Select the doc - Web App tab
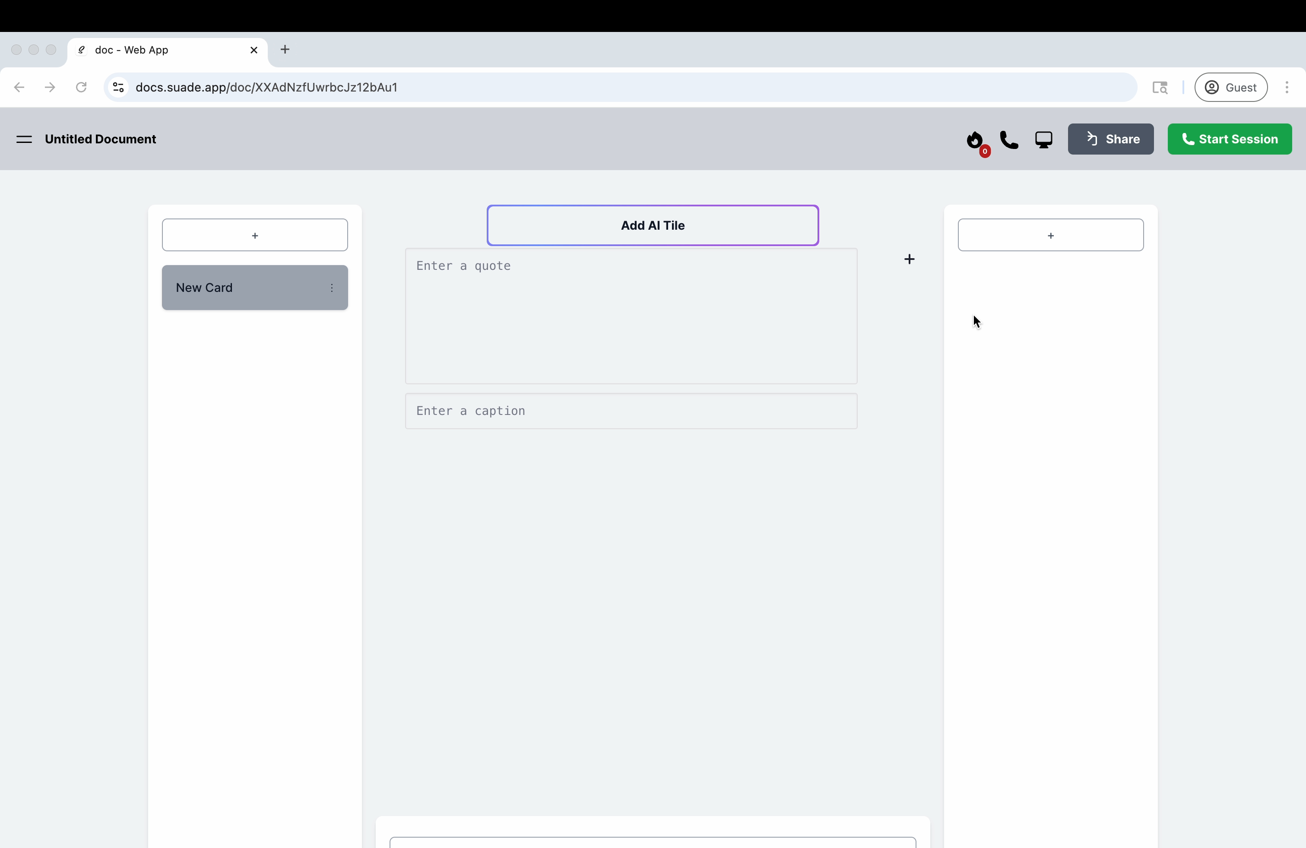The image size is (1306, 848). click(167, 50)
